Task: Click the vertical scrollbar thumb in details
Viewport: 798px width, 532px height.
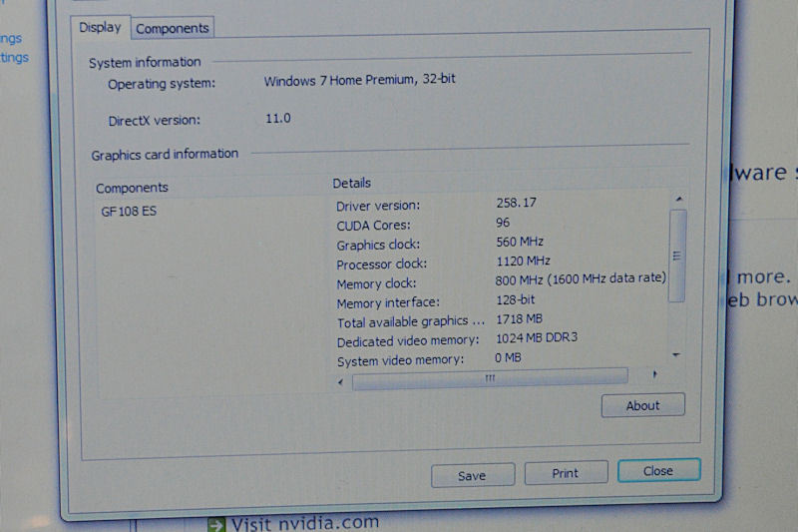Action: (x=677, y=257)
